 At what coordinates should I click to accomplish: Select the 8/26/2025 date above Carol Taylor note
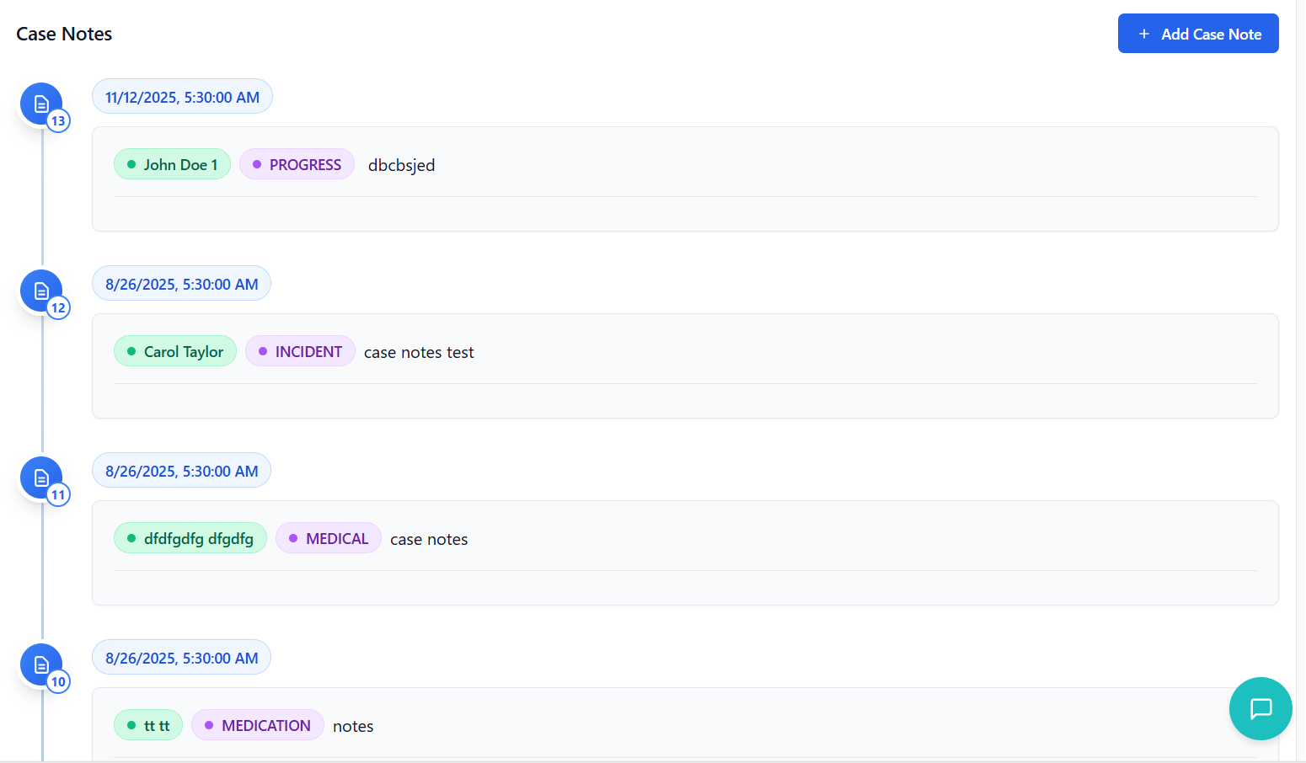pyautogui.click(x=181, y=284)
